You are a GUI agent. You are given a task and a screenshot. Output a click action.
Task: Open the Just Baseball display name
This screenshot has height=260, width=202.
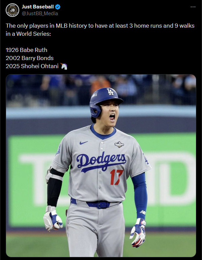click(38, 7)
